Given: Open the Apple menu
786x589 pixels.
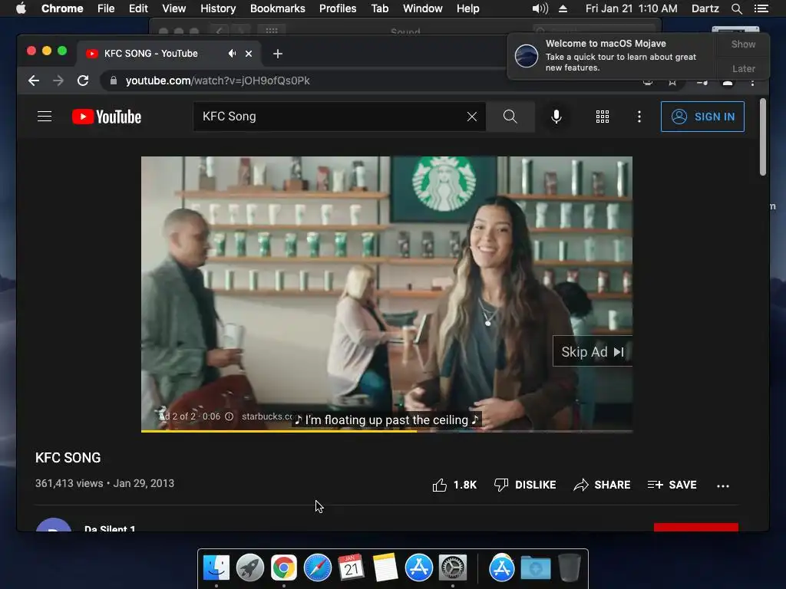Looking at the screenshot, I should pos(21,8).
